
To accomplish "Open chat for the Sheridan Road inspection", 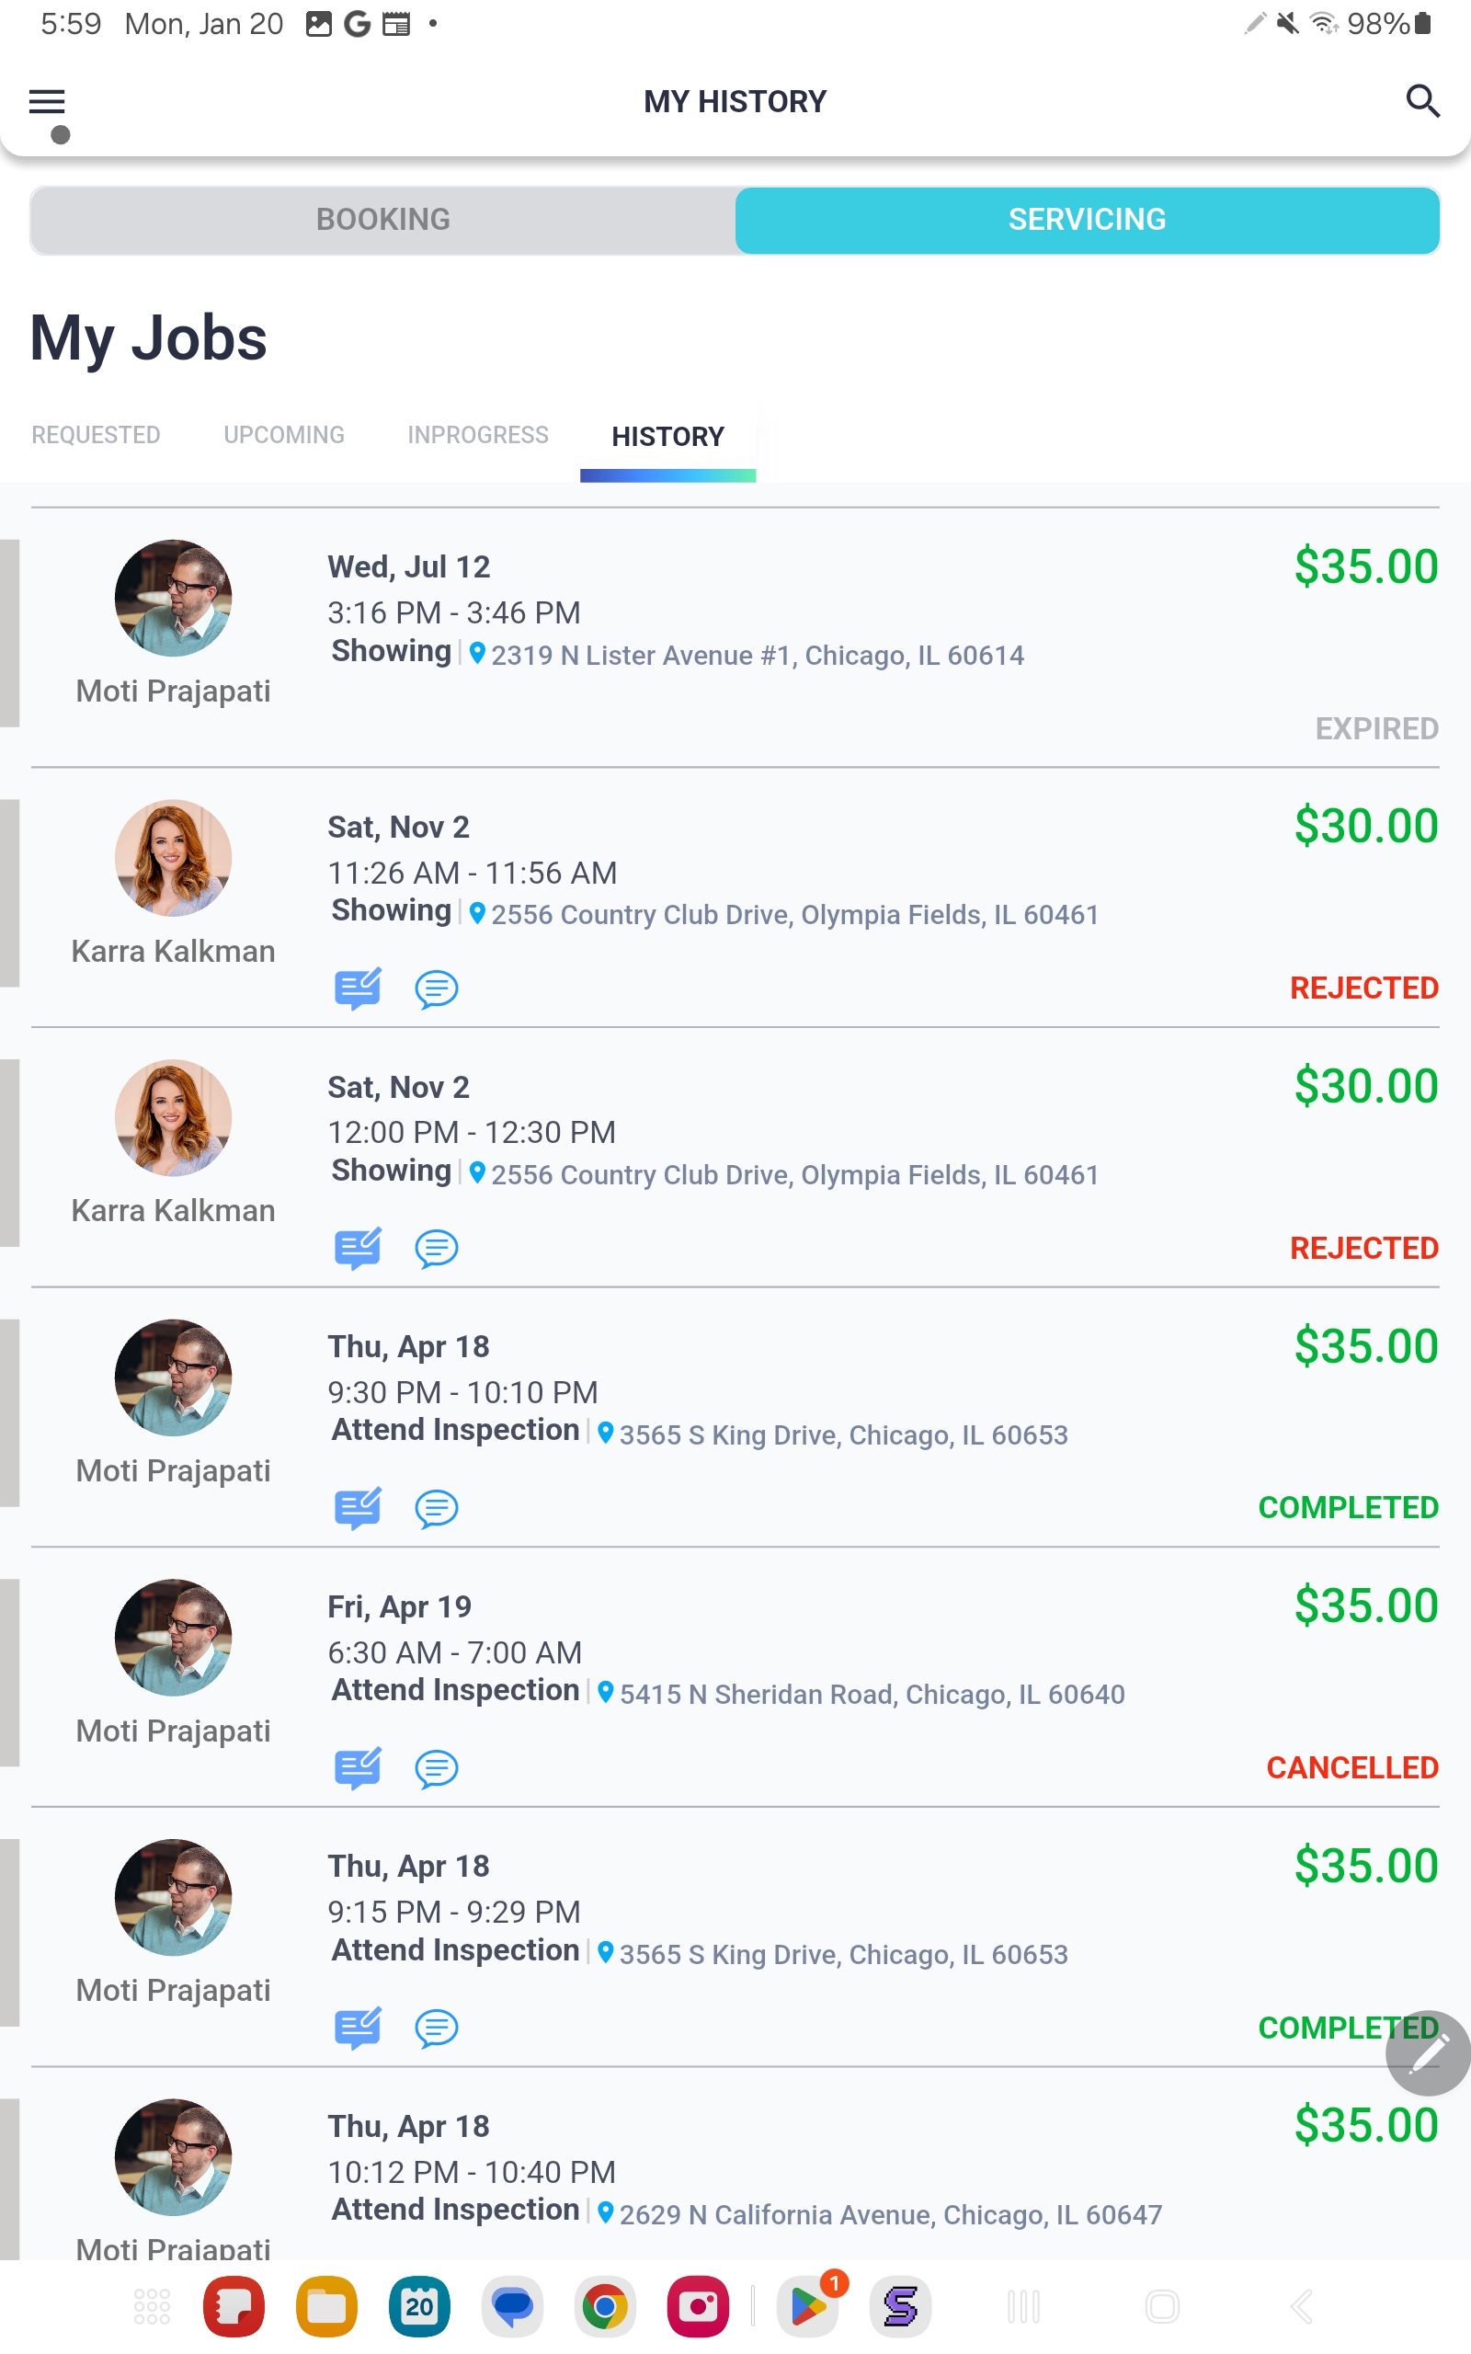I will tap(437, 1768).
